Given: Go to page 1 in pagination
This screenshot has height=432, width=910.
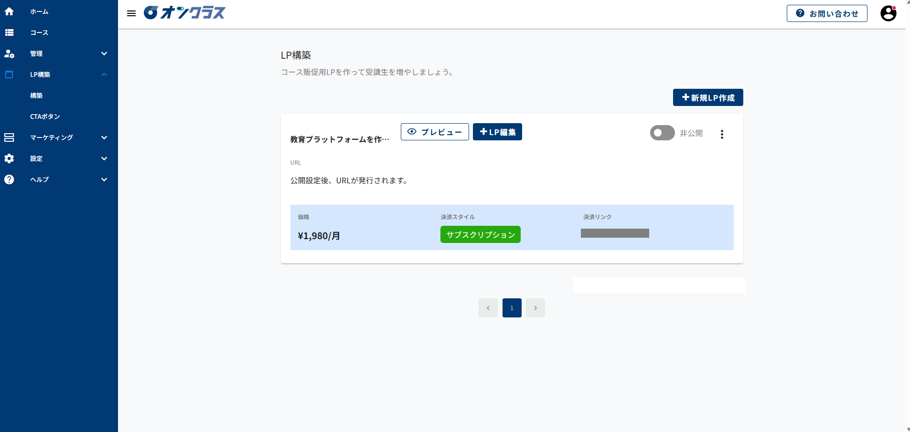Looking at the screenshot, I should tap(512, 308).
